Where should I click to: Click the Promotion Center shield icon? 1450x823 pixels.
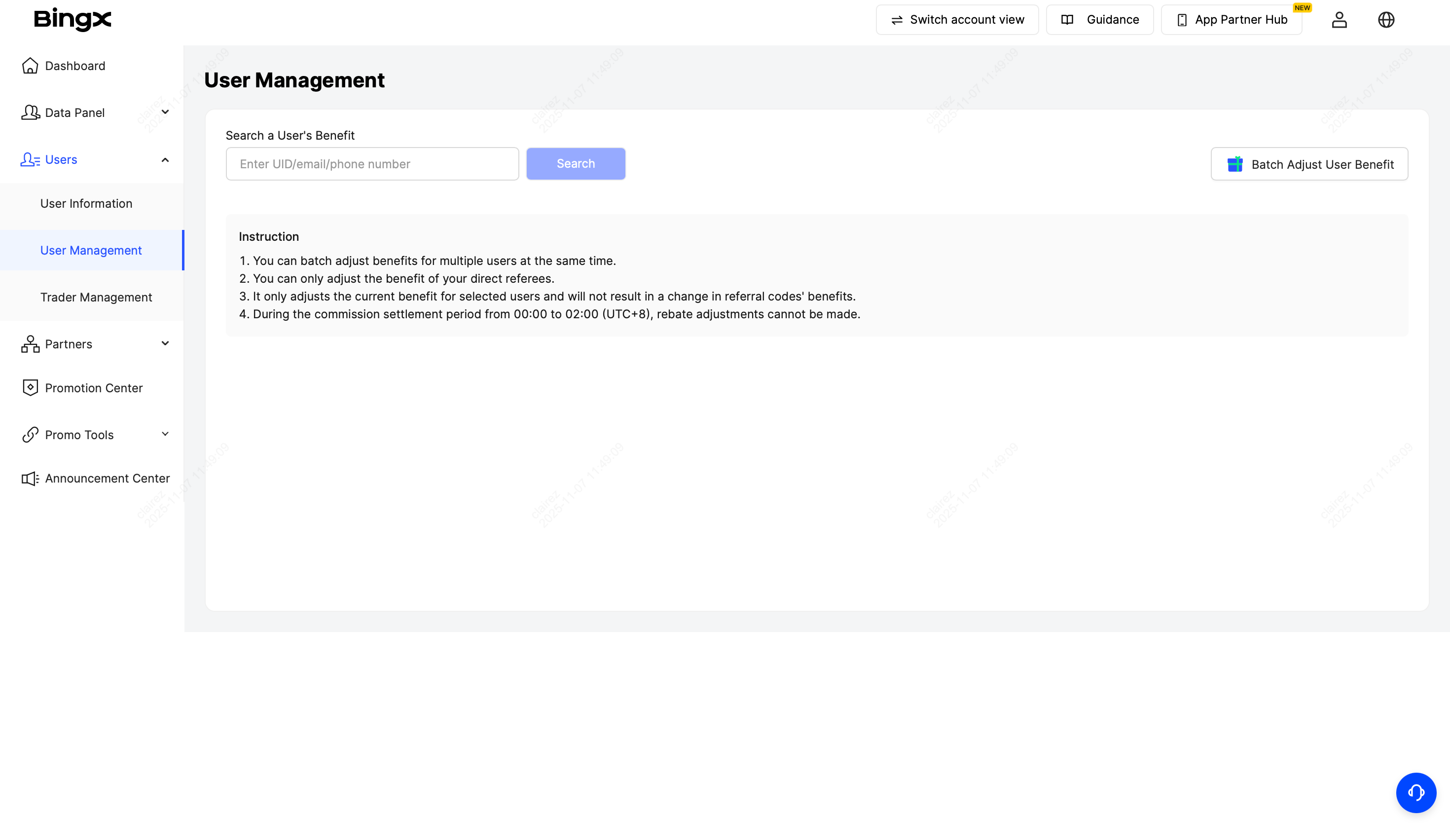pyautogui.click(x=30, y=388)
